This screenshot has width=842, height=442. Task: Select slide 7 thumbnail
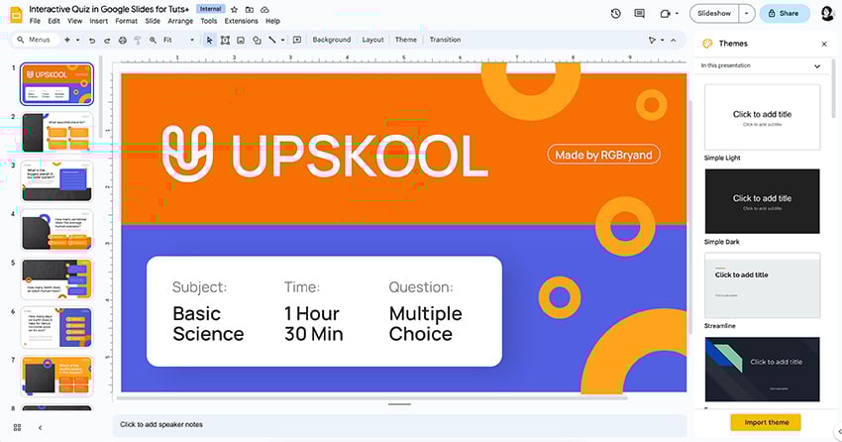[56, 376]
